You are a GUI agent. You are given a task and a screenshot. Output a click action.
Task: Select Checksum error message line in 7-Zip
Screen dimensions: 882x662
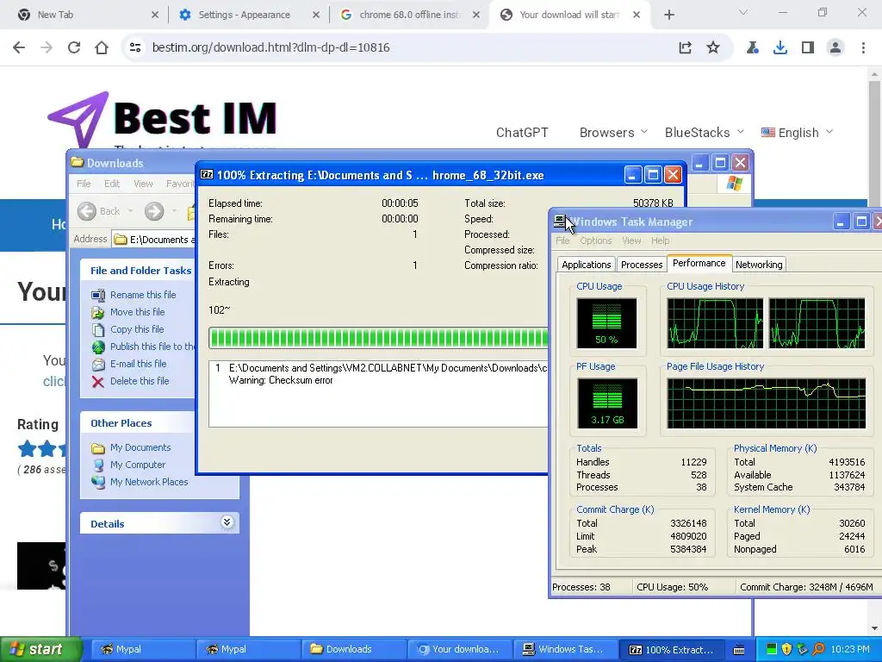point(281,380)
